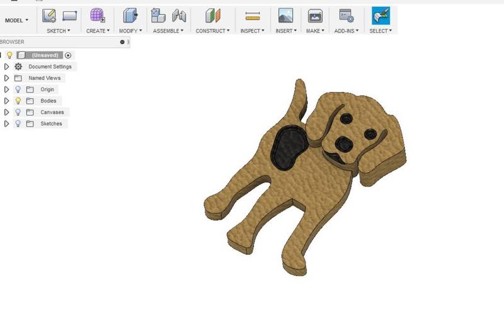Open the INSPECT menu

(x=253, y=31)
